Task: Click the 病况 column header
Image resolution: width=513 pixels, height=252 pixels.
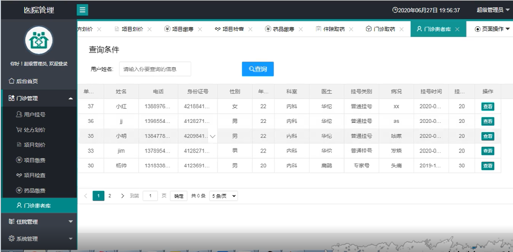Action: (396, 91)
